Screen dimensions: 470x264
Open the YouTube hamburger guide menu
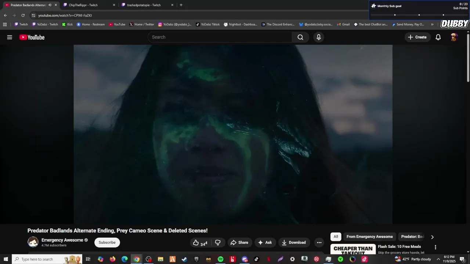[x=10, y=37]
